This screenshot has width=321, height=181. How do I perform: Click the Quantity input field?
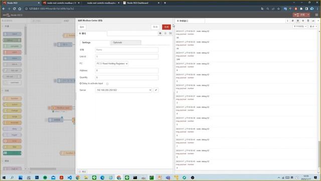(x=127, y=77)
